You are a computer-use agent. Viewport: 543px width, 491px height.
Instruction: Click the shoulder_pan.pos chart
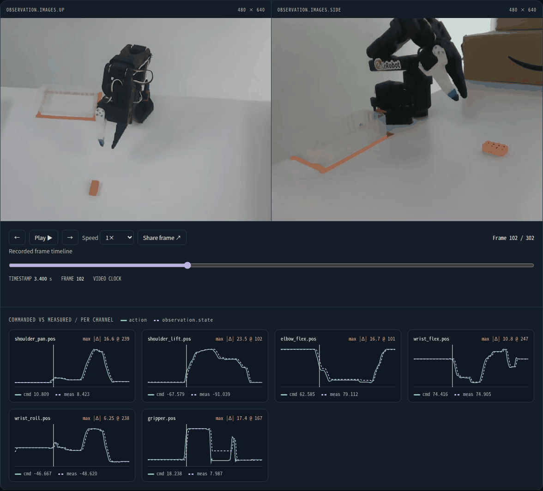click(72, 366)
